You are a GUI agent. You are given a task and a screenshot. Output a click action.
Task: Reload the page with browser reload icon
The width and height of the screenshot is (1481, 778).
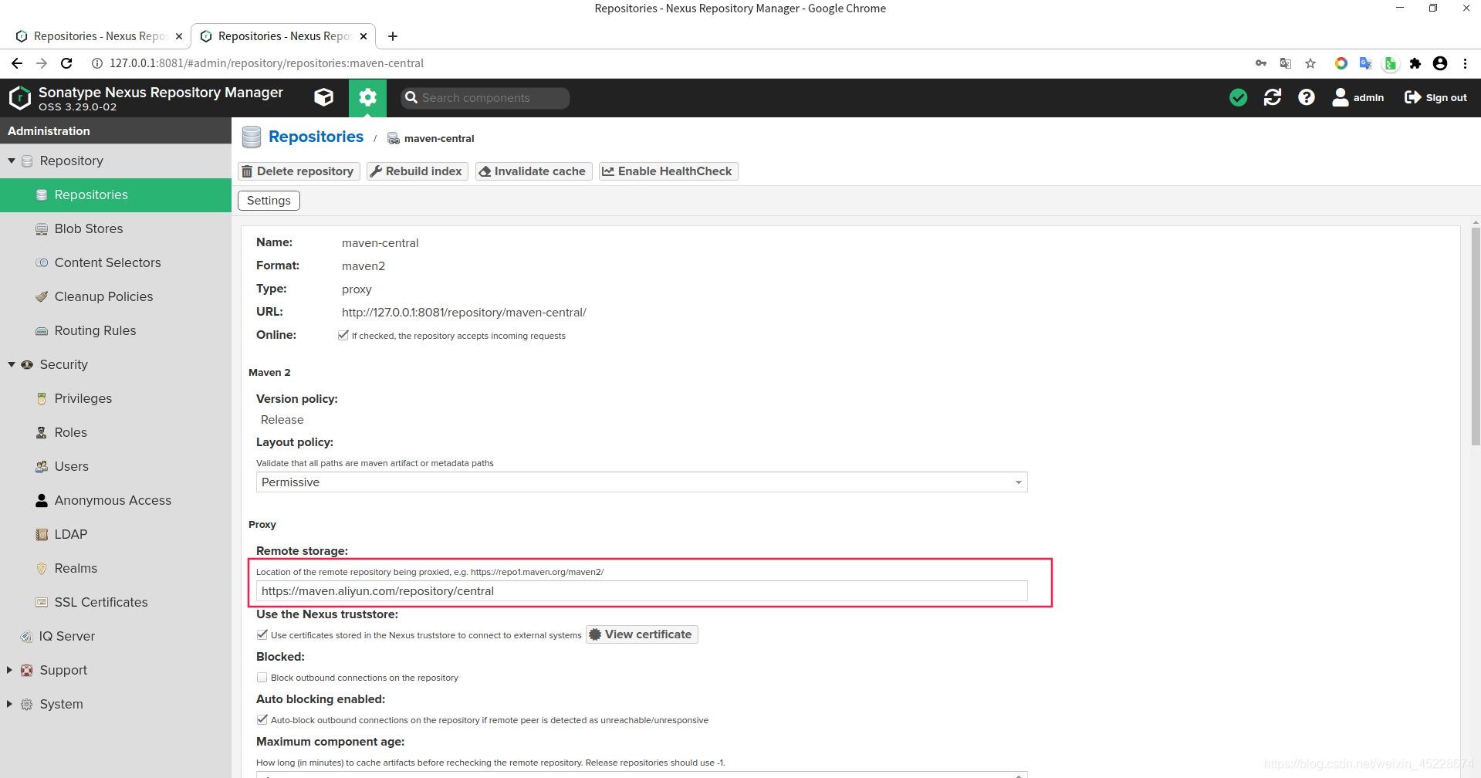pos(66,63)
